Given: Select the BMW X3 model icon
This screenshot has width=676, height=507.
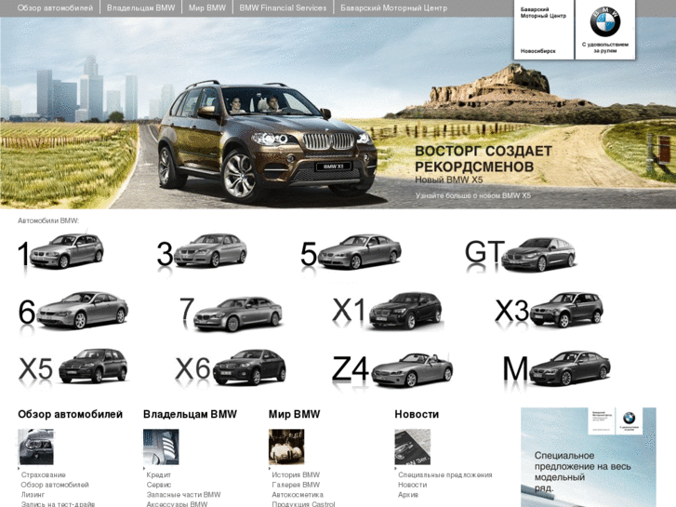Looking at the screenshot, I should tap(549, 310).
